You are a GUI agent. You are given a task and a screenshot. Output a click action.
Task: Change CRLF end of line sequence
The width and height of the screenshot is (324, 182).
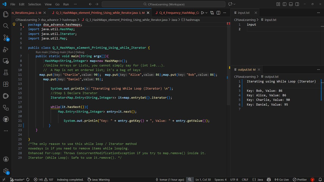click(245, 180)
